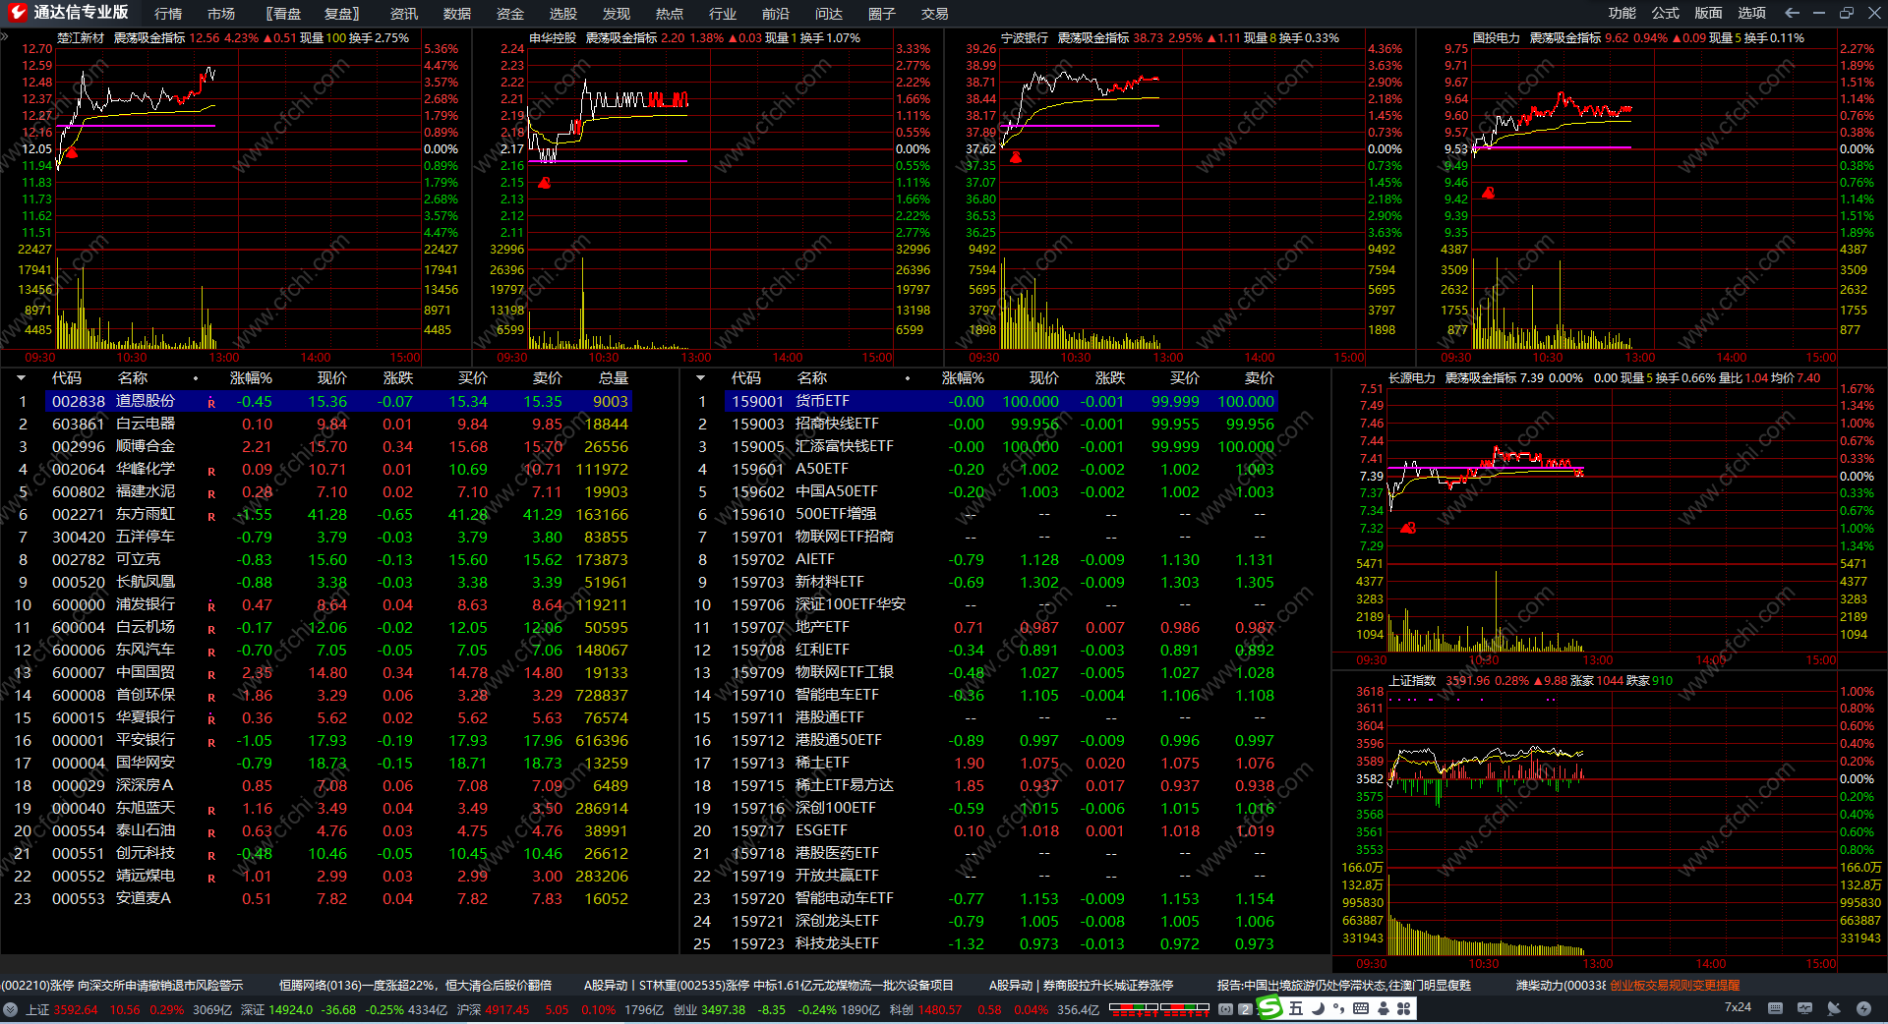
Task: Expand the left stock list dropdown triangle
Action: [21, 378]
